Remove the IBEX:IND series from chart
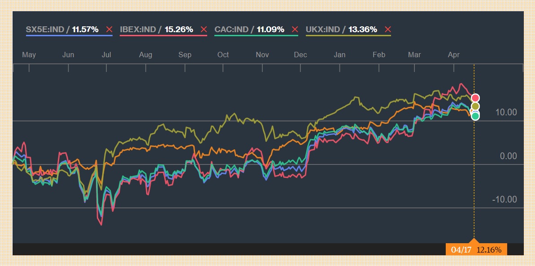This screenshot has width=535, height=266. (x=204, y=30)
